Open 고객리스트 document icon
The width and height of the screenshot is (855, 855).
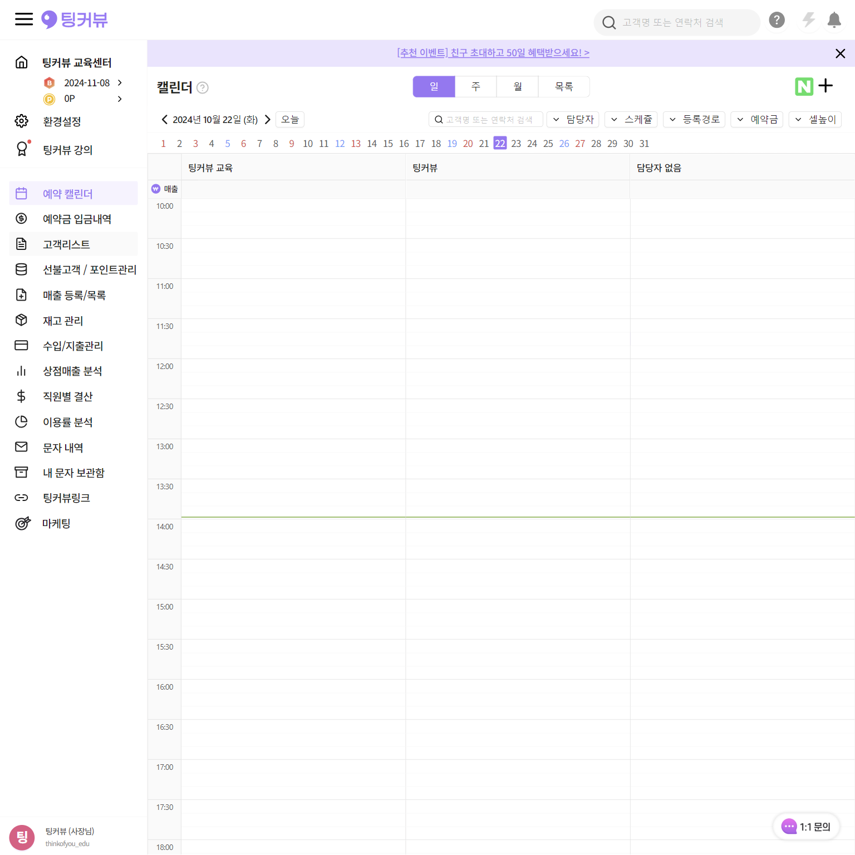22,244
